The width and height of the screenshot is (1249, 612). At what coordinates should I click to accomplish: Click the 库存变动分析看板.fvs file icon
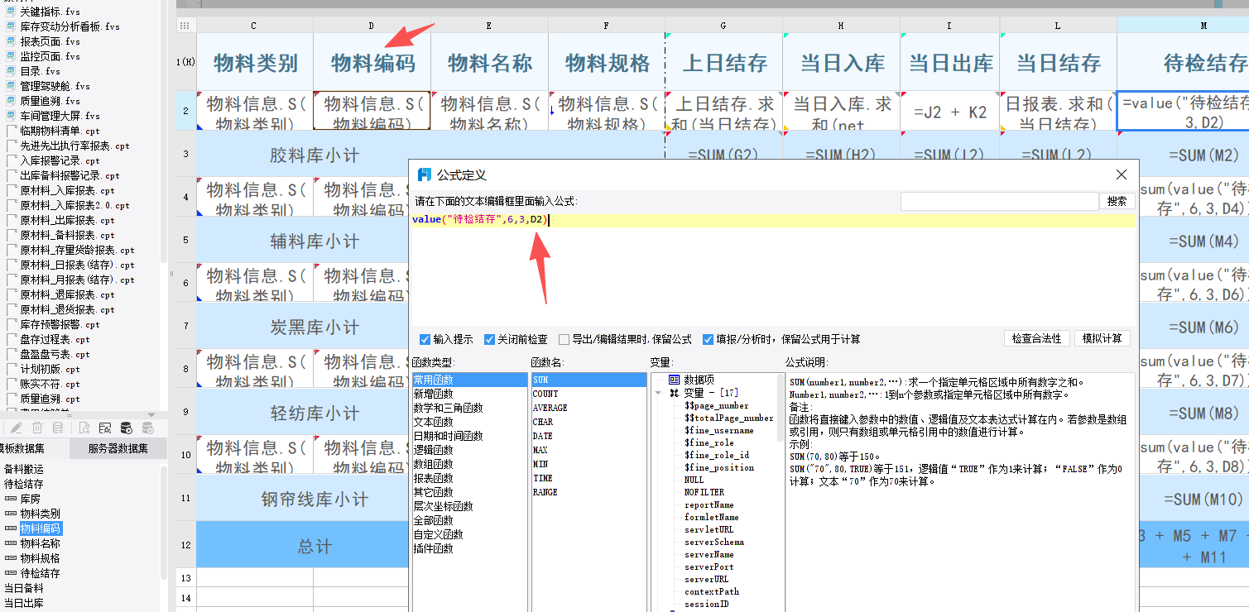pyautogui.click(x=11, y=26)
